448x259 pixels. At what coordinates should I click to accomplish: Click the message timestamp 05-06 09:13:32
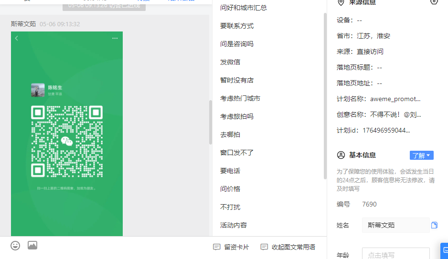(60, 24)
